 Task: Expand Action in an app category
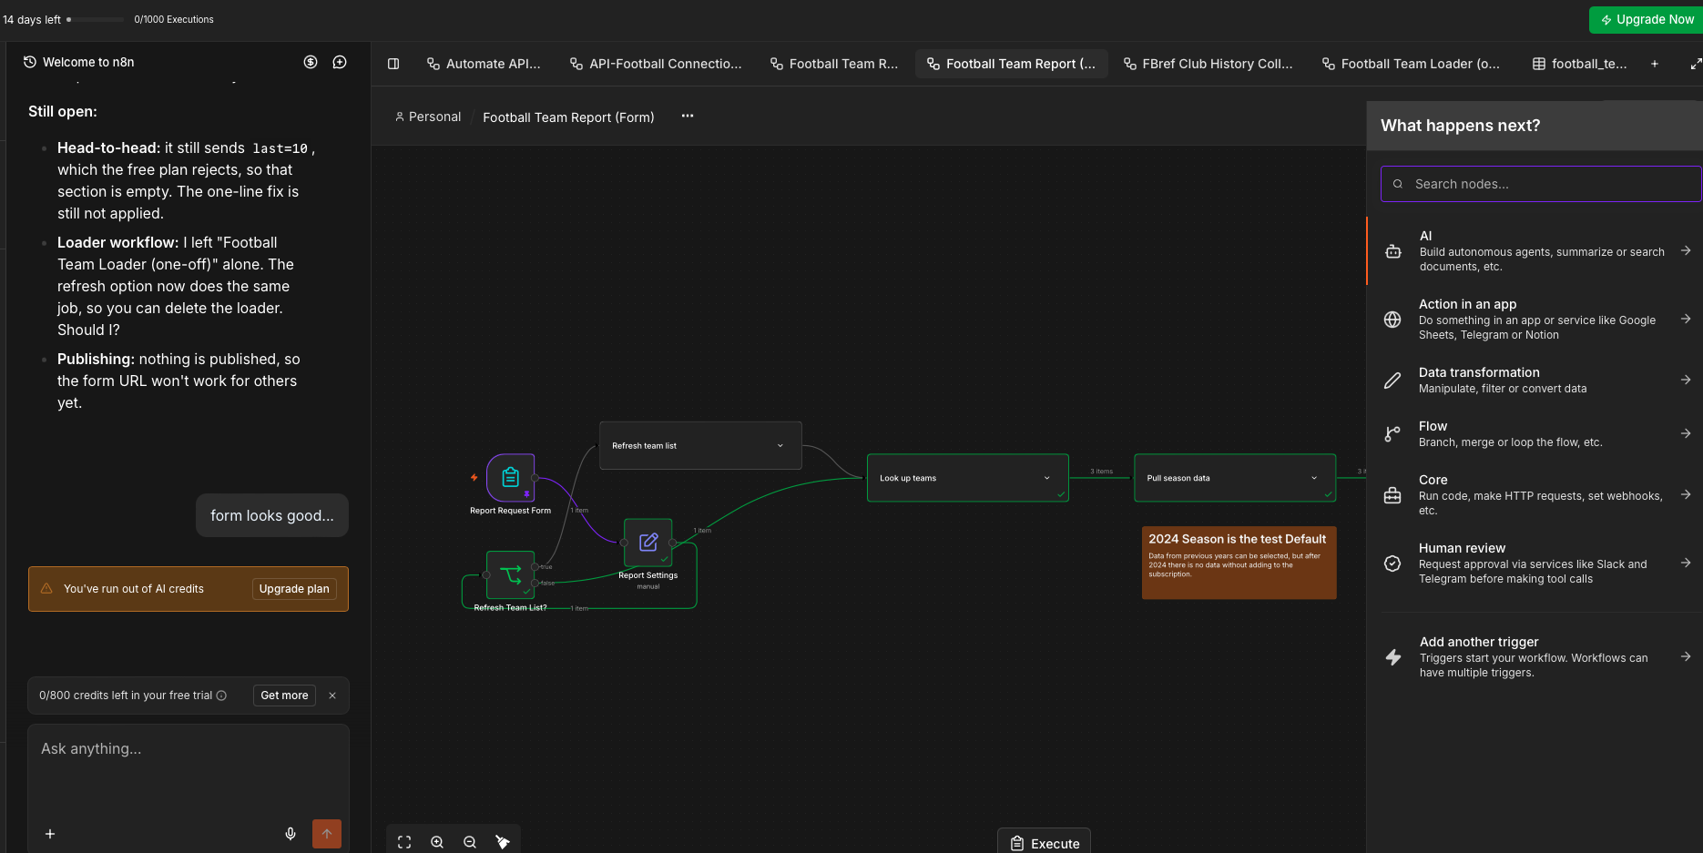pos(1535,319)
